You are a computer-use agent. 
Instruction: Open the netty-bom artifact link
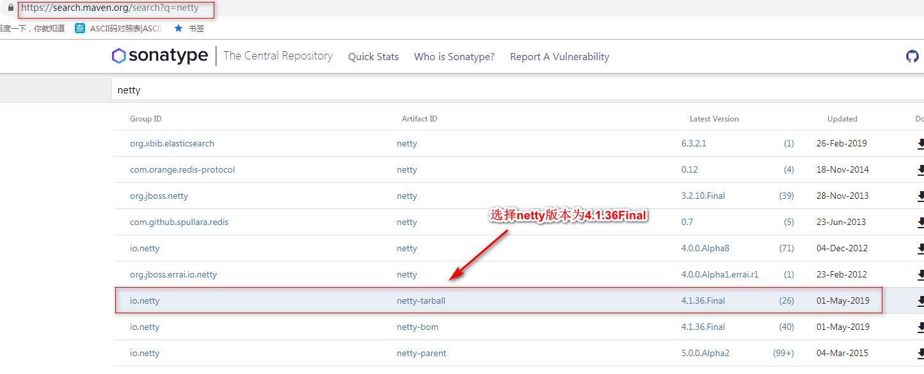point(418,327)
